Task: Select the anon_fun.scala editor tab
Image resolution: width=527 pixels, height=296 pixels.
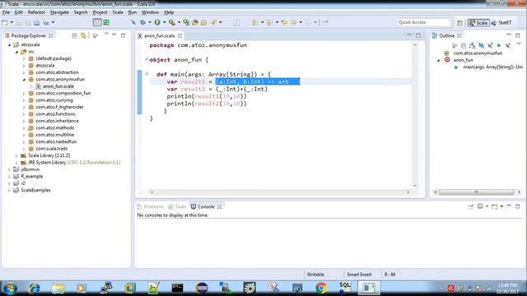Action: pos(159,35)
